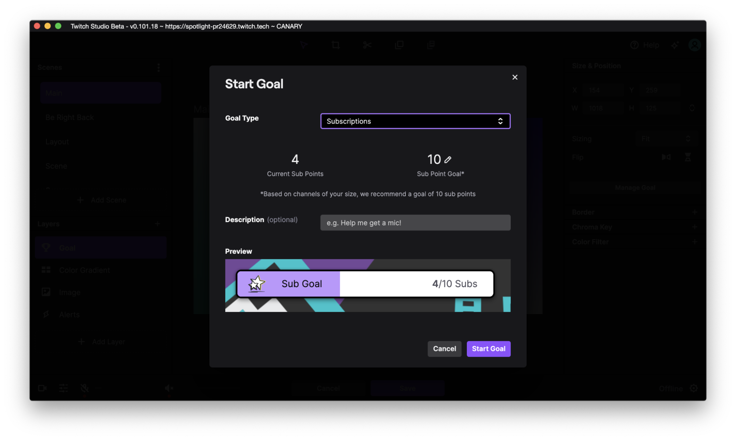Viewport: 736px width, 440px height.
Task: Open the account profile icon top right
Action: pos(694,45)
